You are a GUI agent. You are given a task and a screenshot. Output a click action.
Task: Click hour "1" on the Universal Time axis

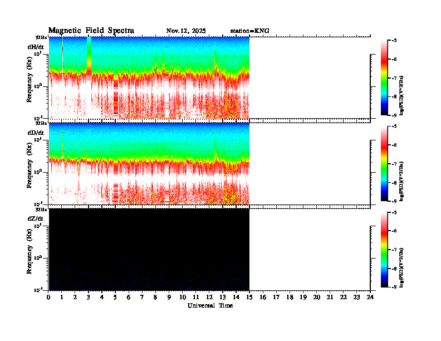click(x=62, y=298)
